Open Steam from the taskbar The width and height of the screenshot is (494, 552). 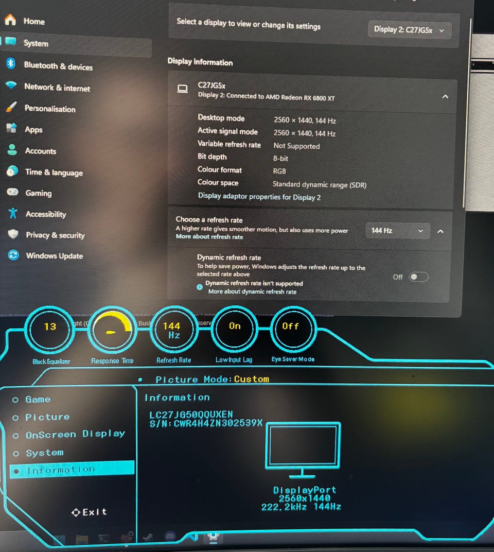pyautogui.click(x=148, y=537)
